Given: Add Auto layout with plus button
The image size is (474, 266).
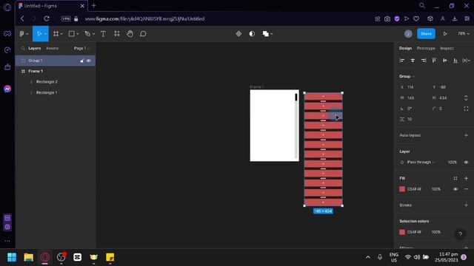Looking at the screenshot, I should [x=466, y=135].
